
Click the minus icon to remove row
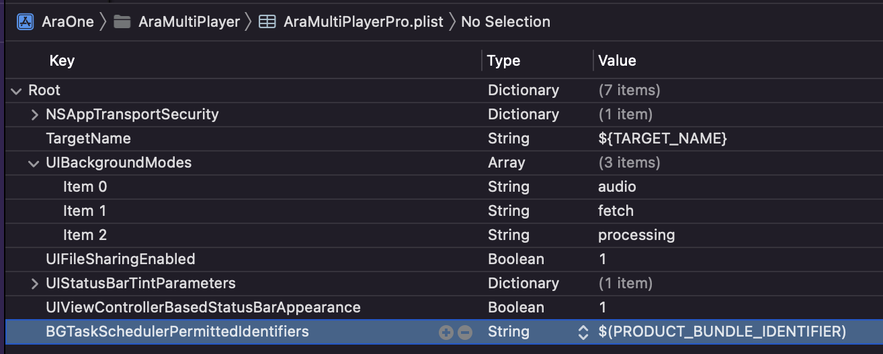(x=465, y=332)
